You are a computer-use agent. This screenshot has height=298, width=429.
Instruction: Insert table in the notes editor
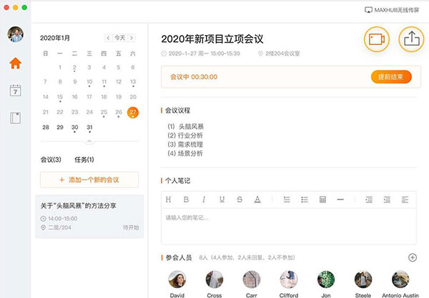click(322, 199)
